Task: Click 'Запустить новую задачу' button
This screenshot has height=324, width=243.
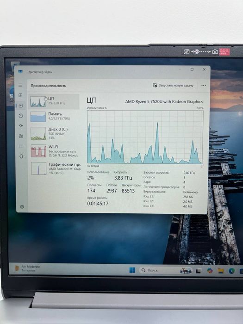Action: coord(173,85)
